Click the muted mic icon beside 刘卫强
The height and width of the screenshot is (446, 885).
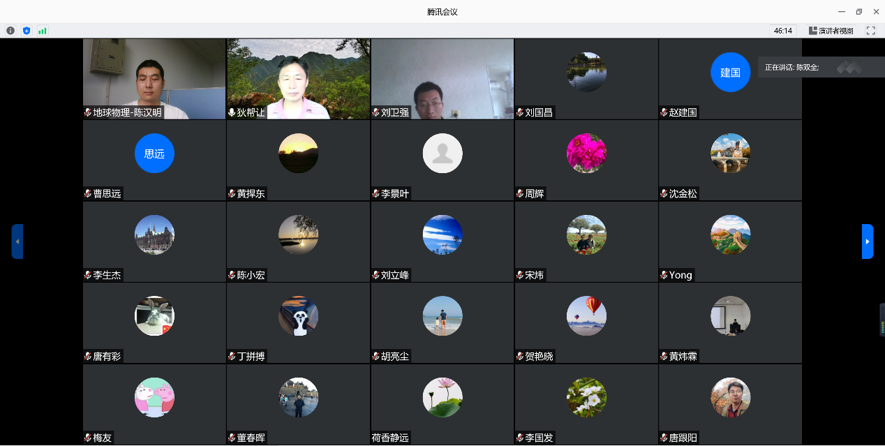(x=375, y=112)
